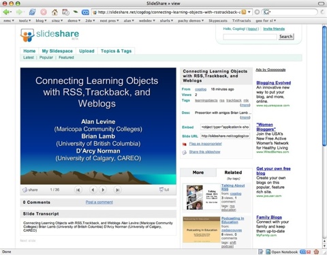
Task: Stop loading with the red stop icon
Action: click(44, 12)
